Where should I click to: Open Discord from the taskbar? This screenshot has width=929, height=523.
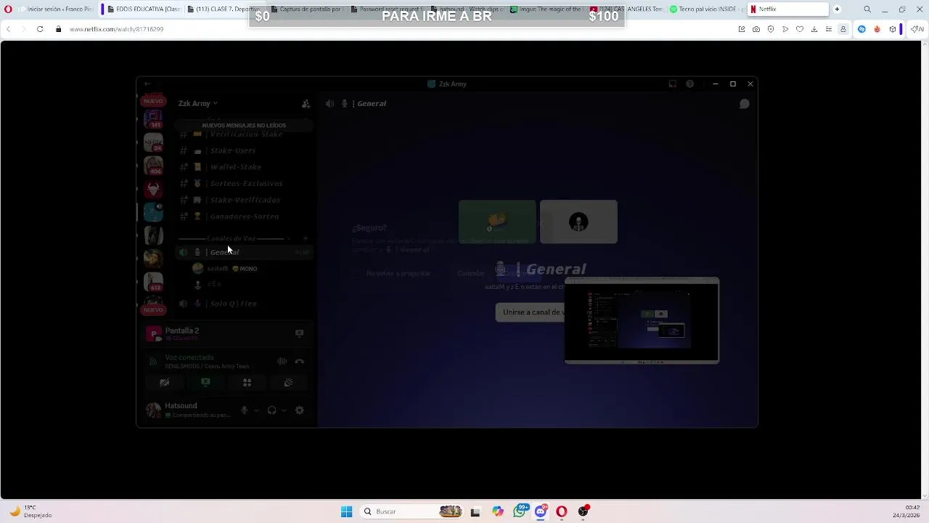click(541, 511)
